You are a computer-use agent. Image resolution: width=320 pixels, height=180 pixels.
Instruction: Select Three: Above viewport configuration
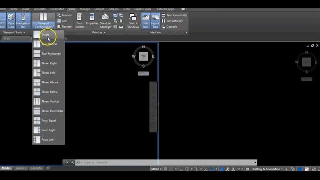click(49, 82)
